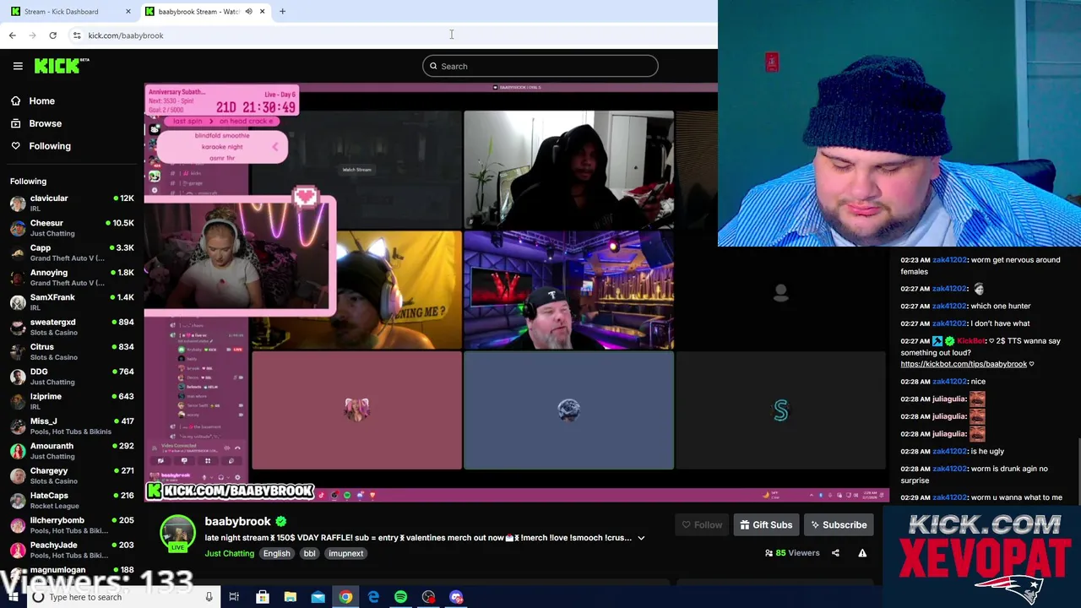
Task: Click Citrus's avatar in the following list
Action: [x=18, y=352]
